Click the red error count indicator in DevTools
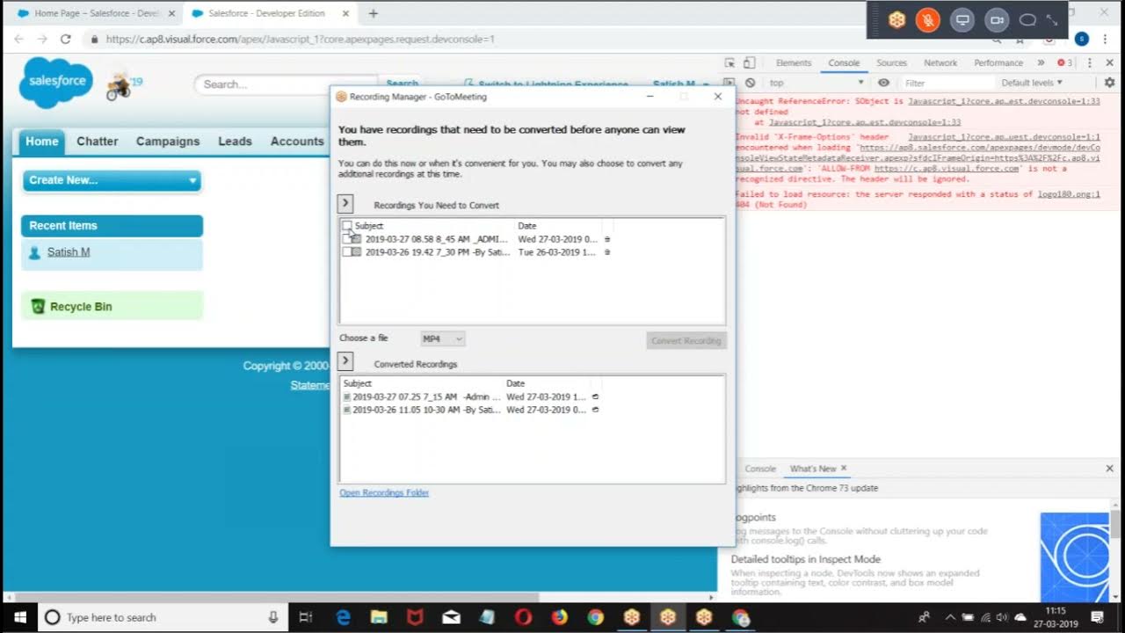 [x=1064, y=62]
